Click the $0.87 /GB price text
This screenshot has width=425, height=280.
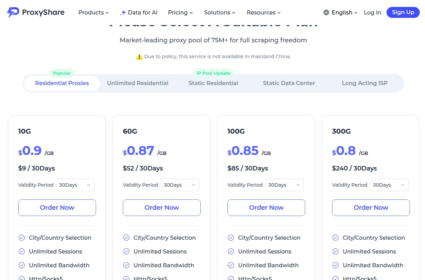coord(145,151)
